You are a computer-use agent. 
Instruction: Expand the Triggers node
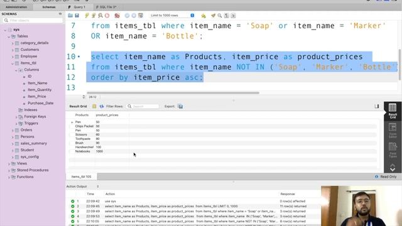pyautogui.click(x=16, y=123)
